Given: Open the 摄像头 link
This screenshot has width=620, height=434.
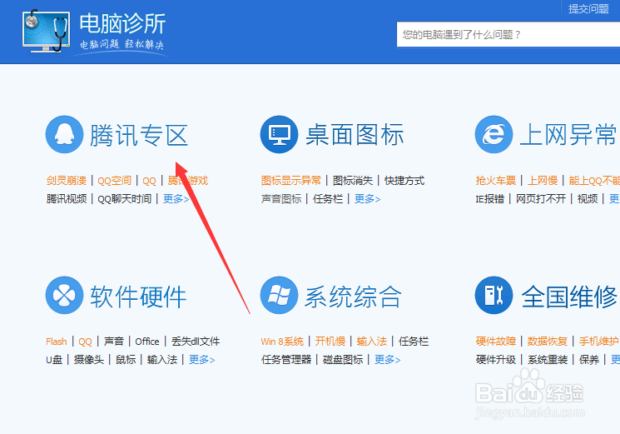Looking at the screenshot, I should point(89,360).
